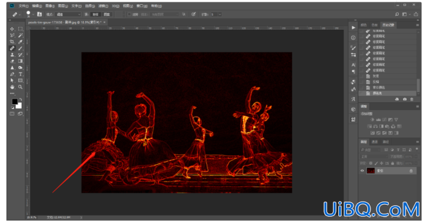Click the 图案 source button in options bar

(107, 14)
